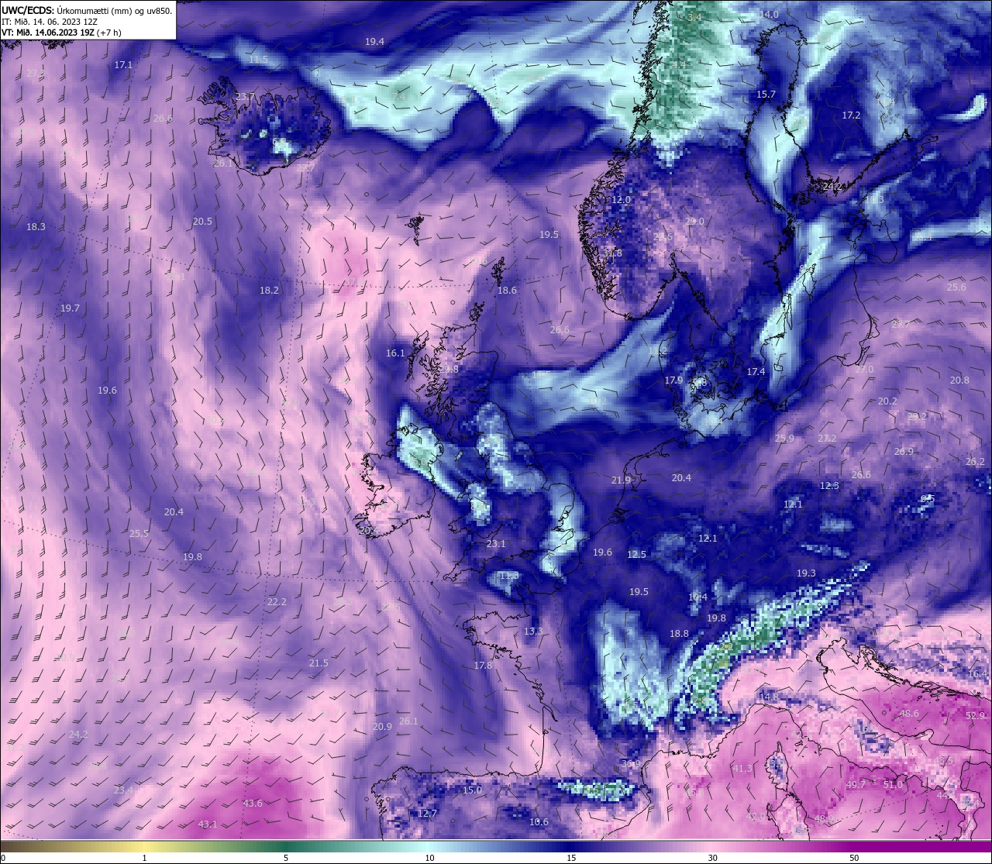The image size is (992, 864).
Task: Click the 17.2 value on the map
Action: coord(851,115)
